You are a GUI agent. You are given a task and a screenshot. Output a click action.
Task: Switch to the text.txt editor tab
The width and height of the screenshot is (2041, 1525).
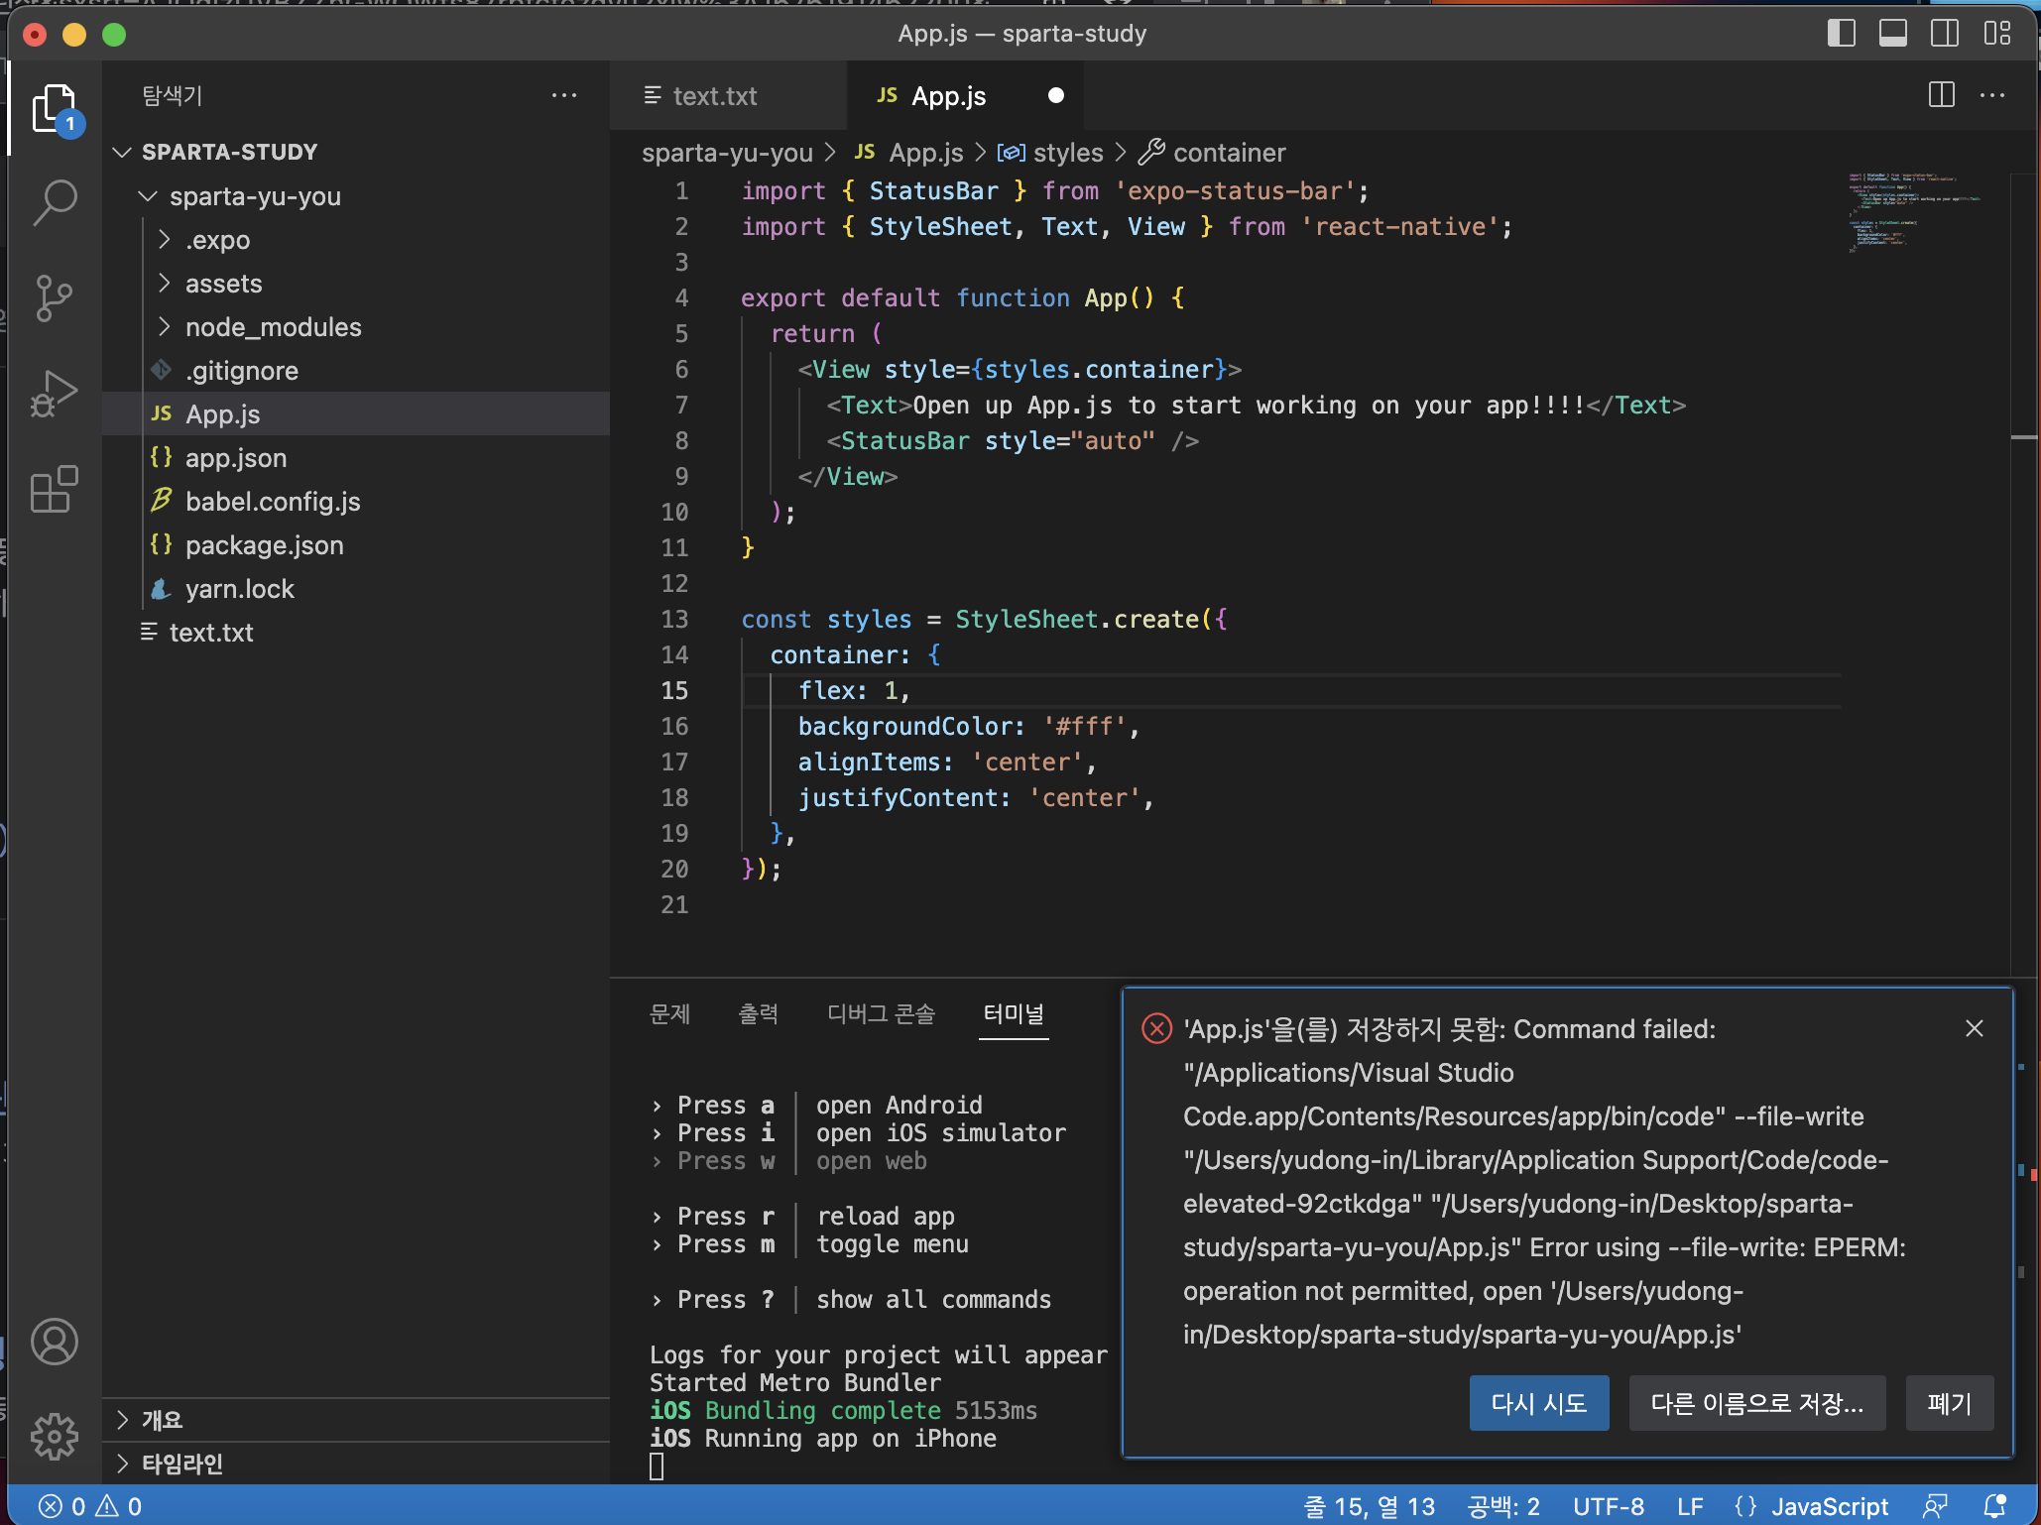728,95
